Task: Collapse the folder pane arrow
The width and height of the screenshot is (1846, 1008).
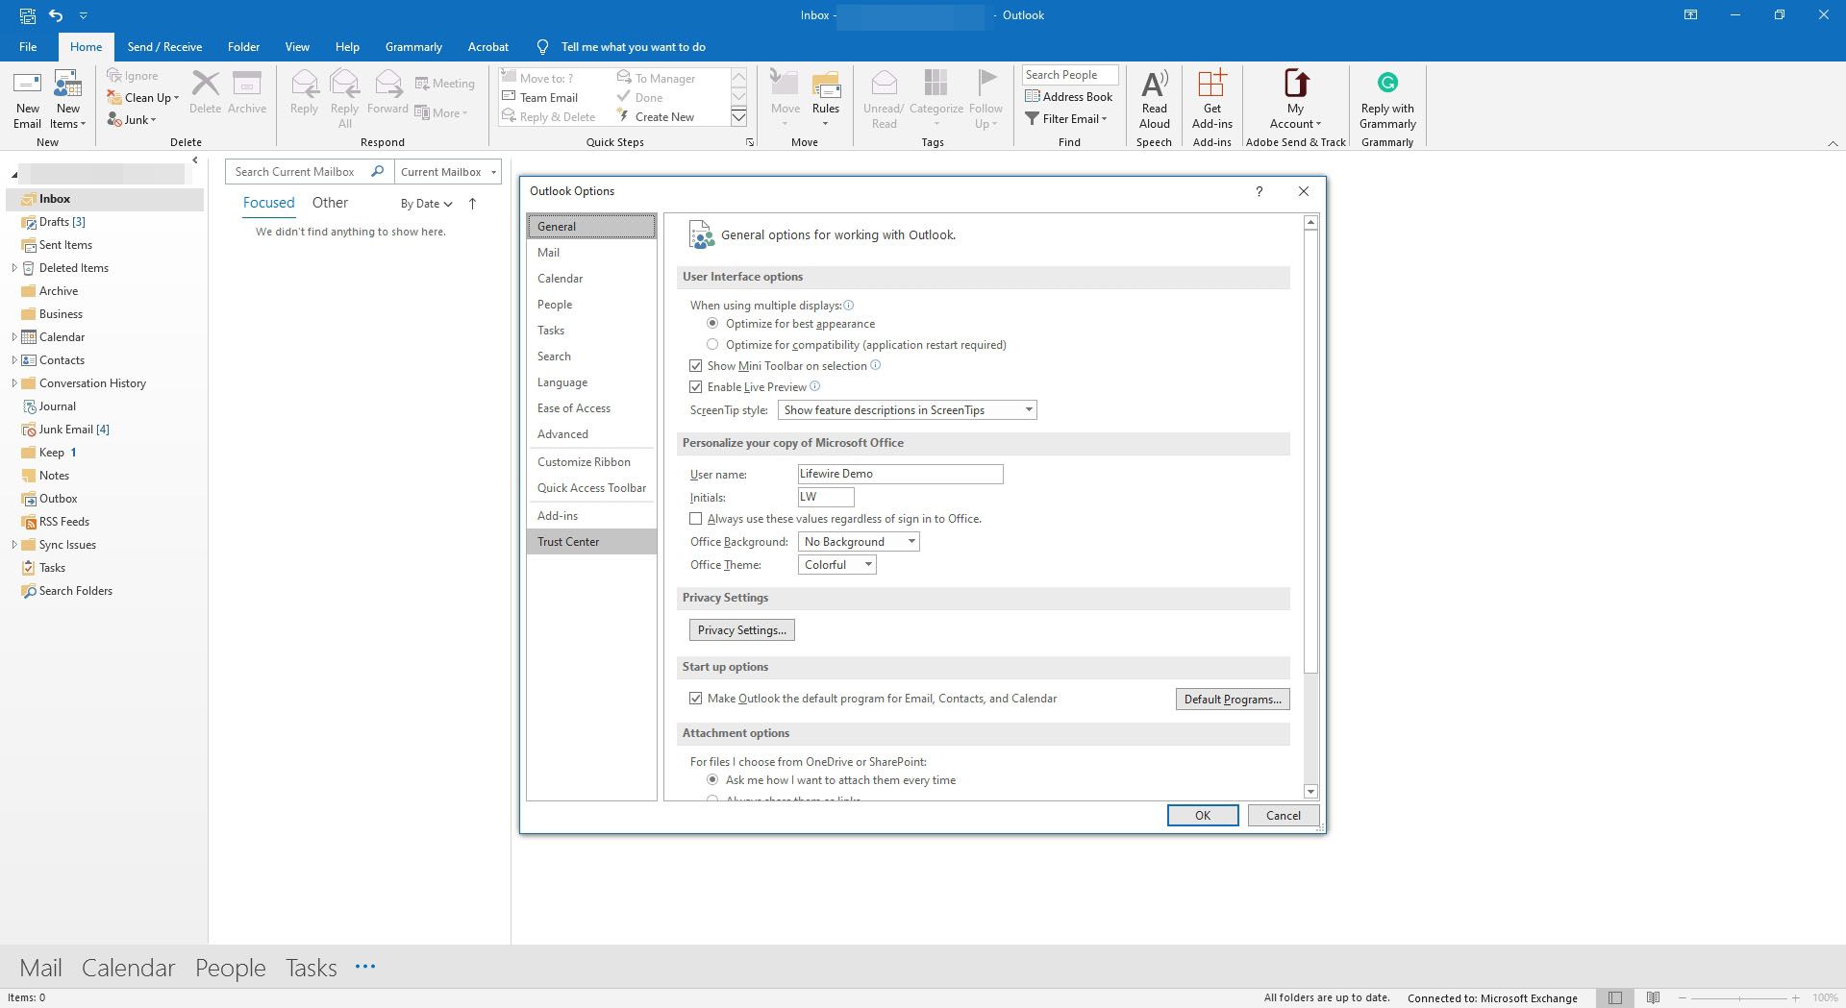Action: (x=195, y=160)
